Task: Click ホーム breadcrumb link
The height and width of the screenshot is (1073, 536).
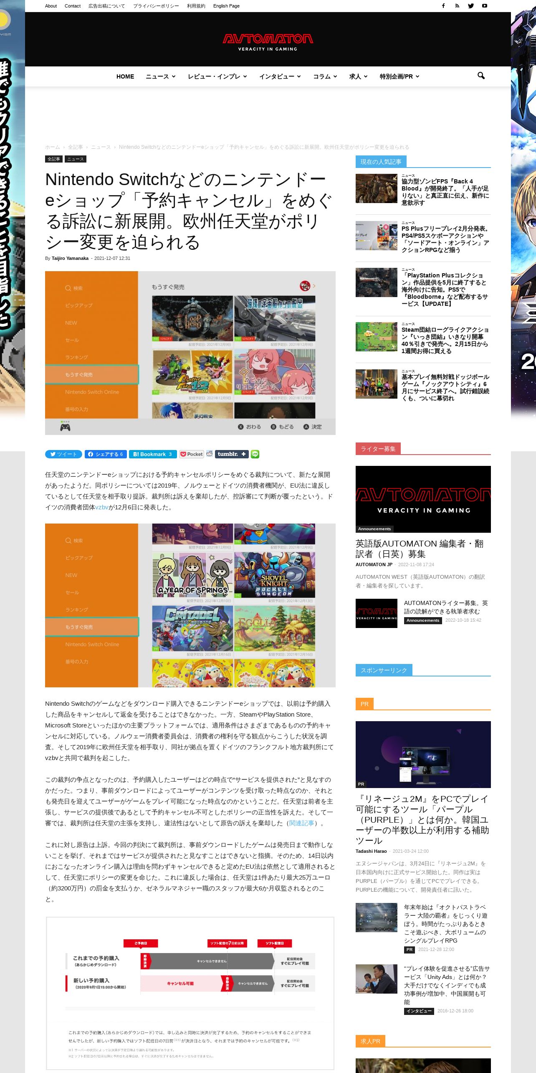Action: click(53, 147)
